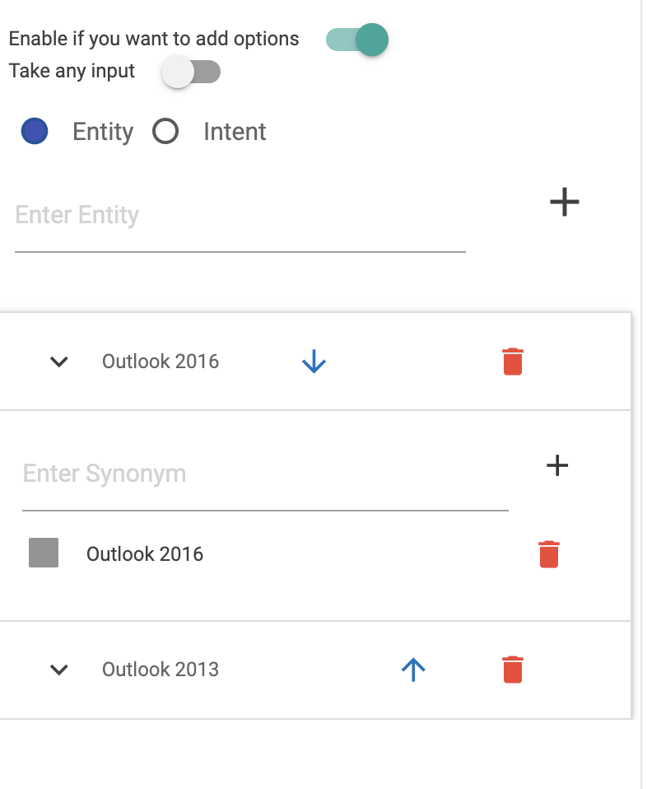Delete the Outlook 2013 entity row
Image resolution: width=647 pixels, height=789 pixels.
click(513, 669)
